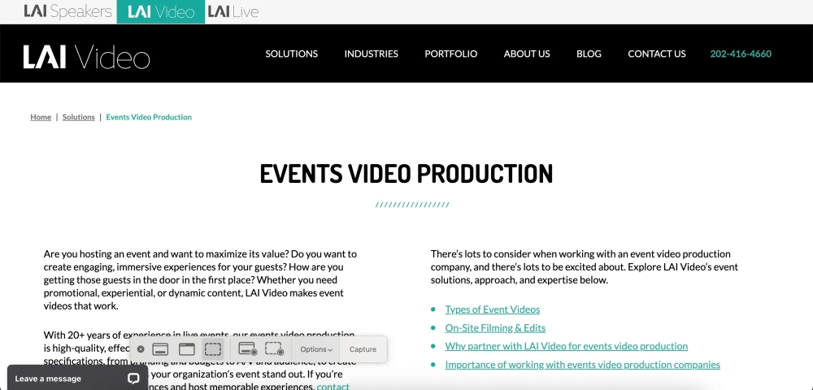Screen dimensions: 813x390
Task: Open the About Us nav item
Action: tap(527, 54)
